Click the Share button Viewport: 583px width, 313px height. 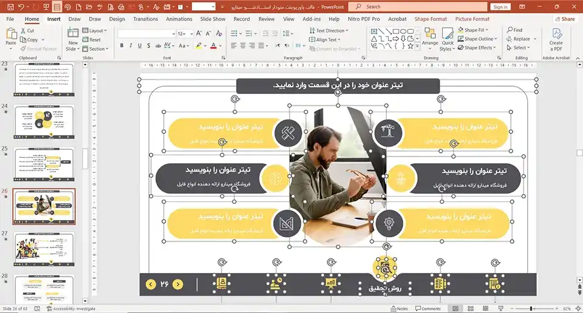point(565,19)
